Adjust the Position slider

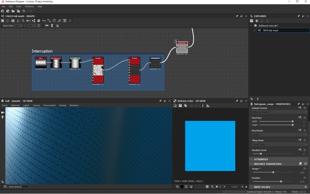273,181
